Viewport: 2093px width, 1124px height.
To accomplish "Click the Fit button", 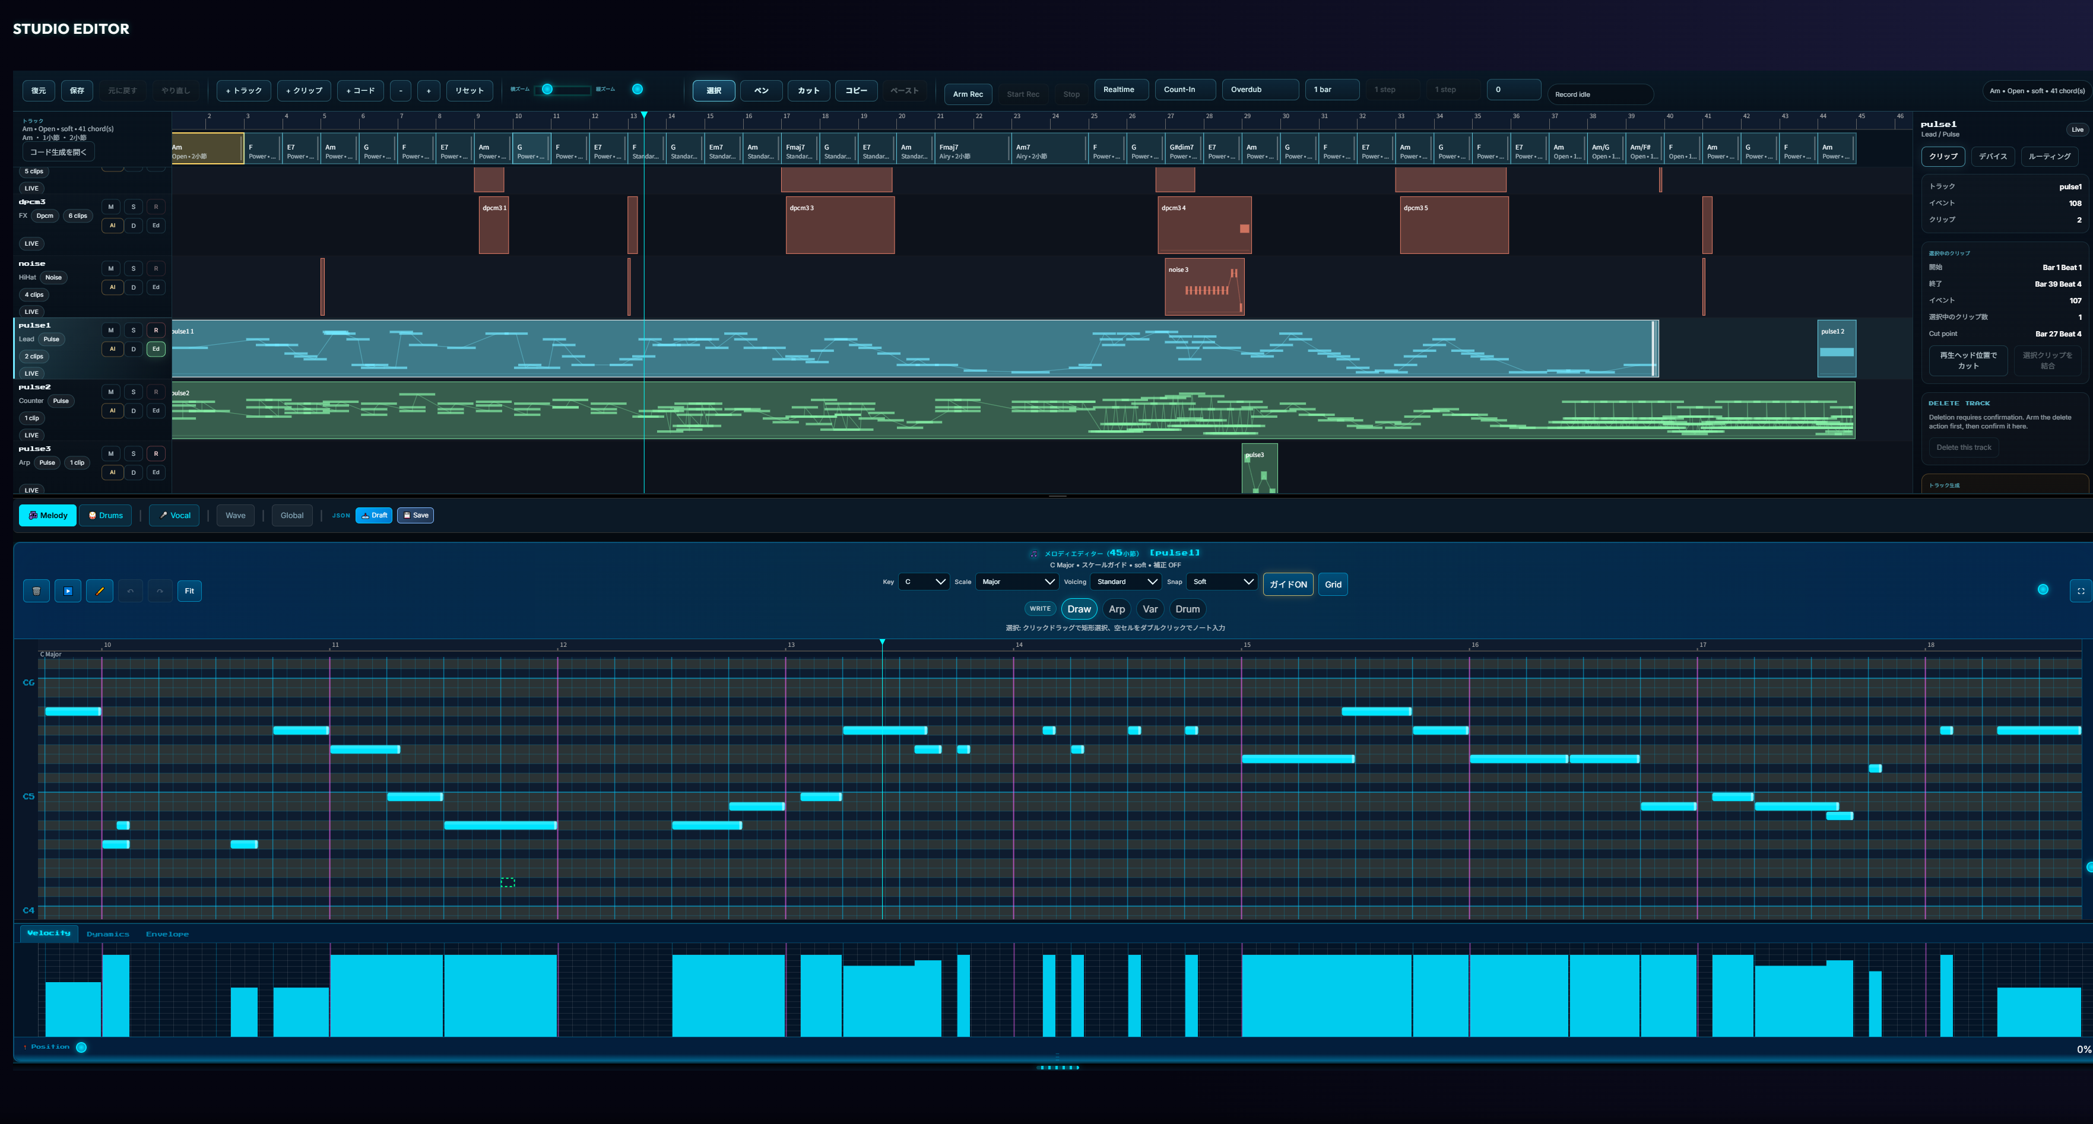I will point(189,590).
